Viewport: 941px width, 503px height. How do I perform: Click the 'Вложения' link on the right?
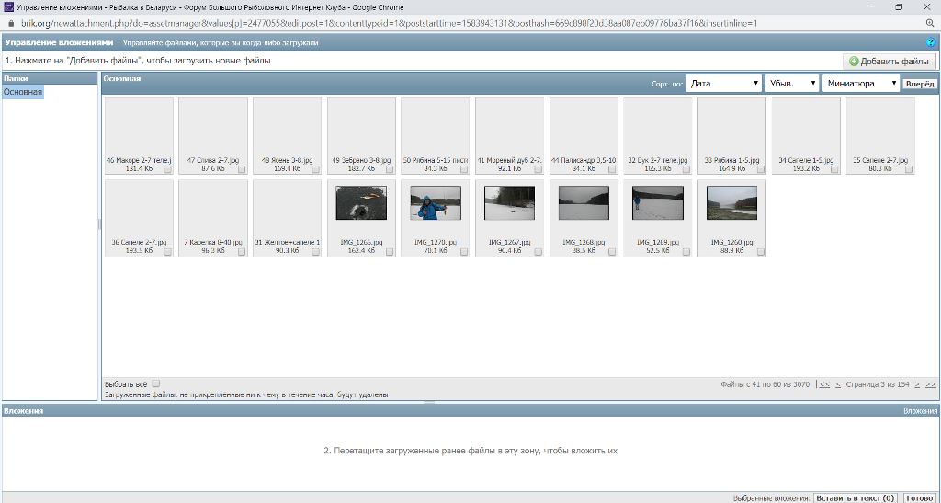(920, 411)
